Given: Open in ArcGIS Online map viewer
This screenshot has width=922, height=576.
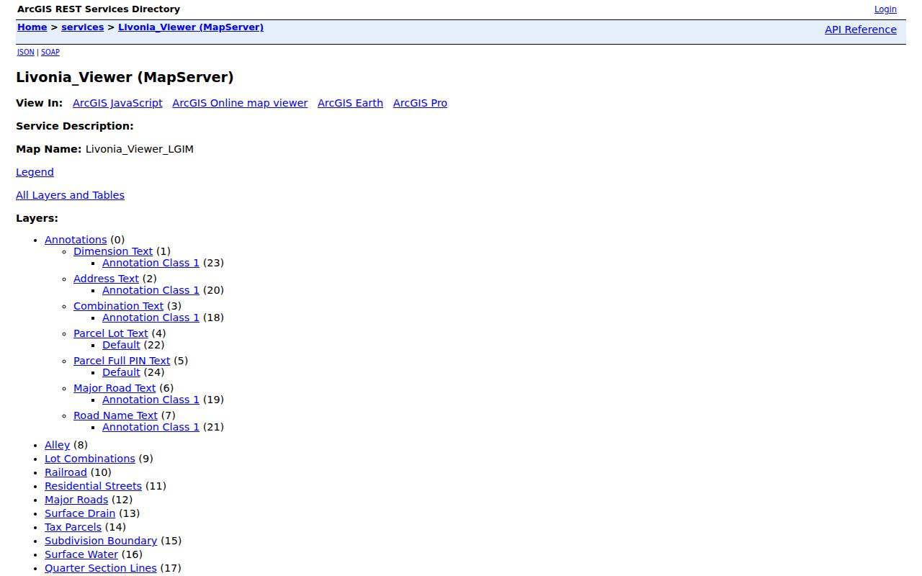Looking at the screenshot, I should pos(240,103).
